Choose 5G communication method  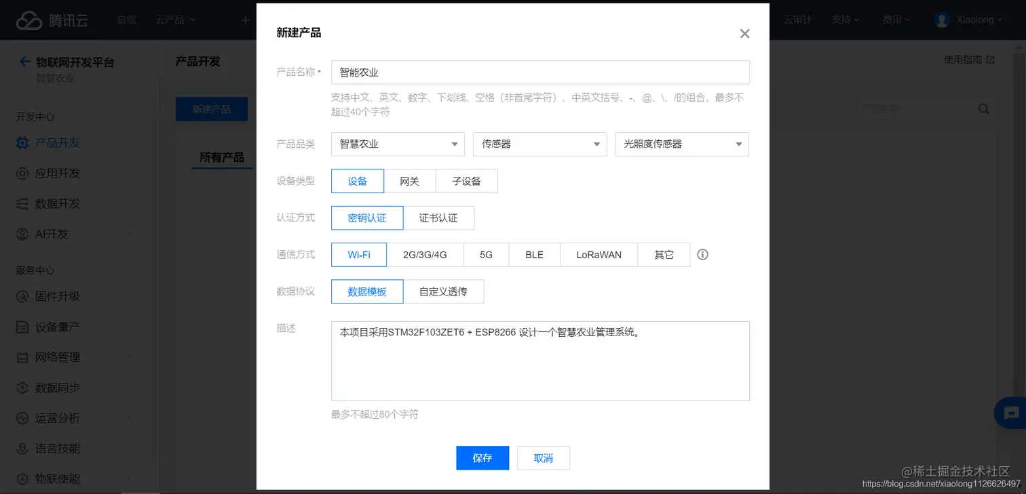click(x=486, y=255)
